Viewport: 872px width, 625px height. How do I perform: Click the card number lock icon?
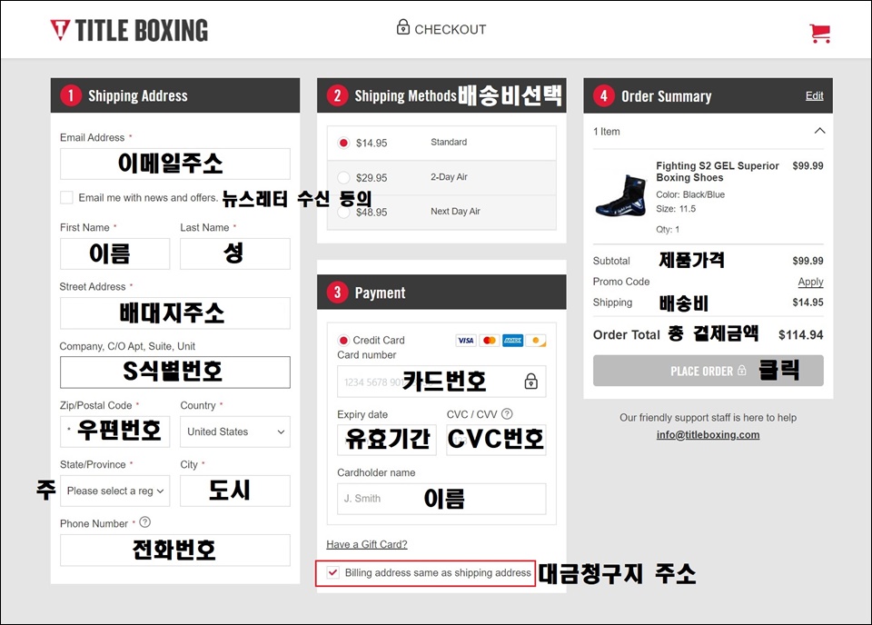[x=531, y=381]
